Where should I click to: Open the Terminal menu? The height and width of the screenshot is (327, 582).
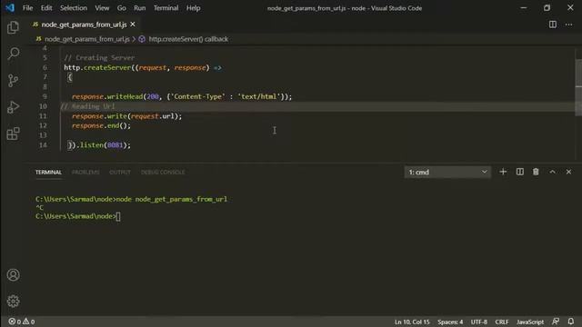tap(166, 8)
